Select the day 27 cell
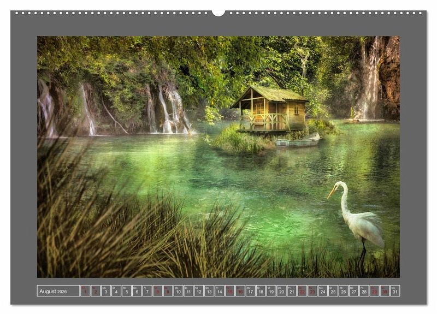 click(x=353, y=290)
